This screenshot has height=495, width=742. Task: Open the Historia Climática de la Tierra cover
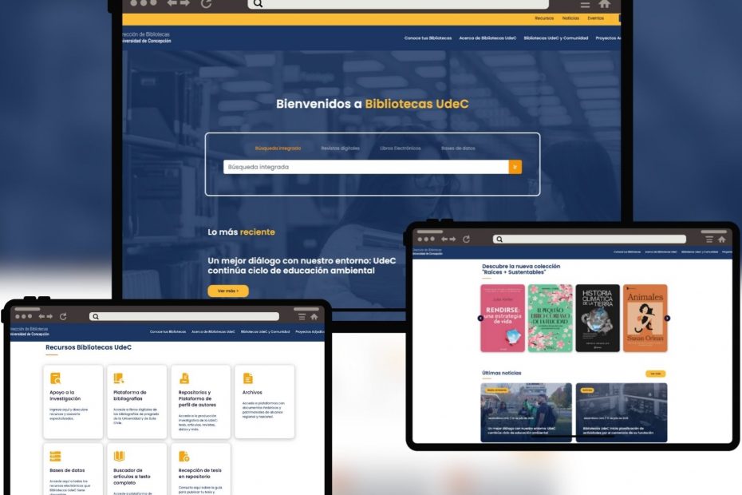pos(598,319)
